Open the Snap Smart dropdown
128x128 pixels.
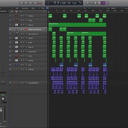coord(117,8)
